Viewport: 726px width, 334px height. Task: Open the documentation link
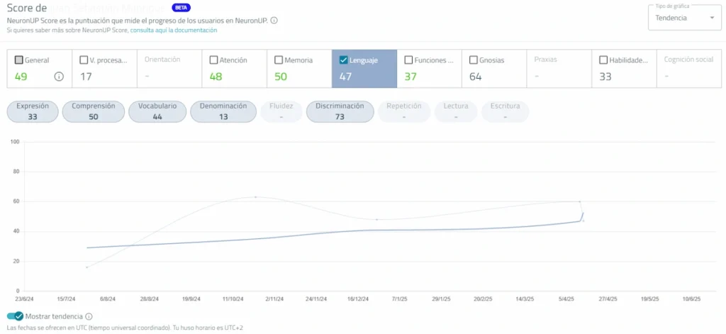coord(174,30)
